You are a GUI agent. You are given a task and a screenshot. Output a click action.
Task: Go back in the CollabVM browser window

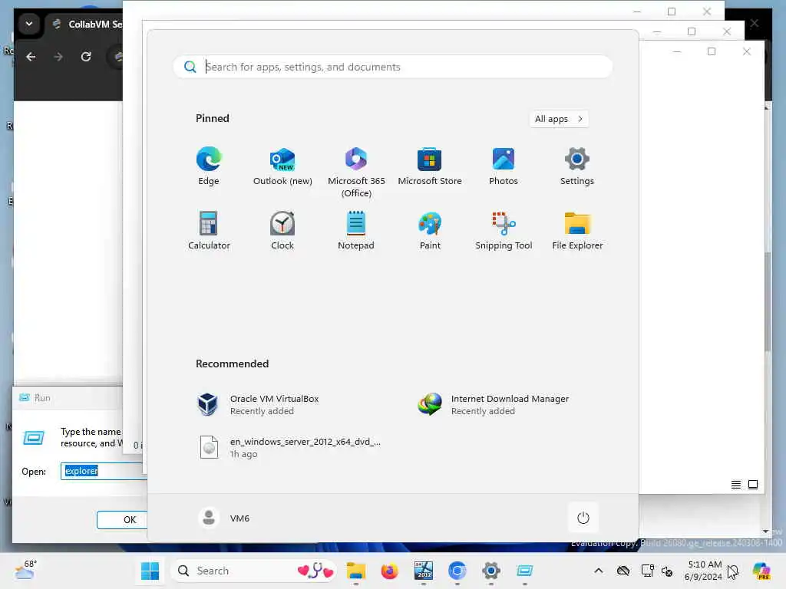tap(31, 57)
